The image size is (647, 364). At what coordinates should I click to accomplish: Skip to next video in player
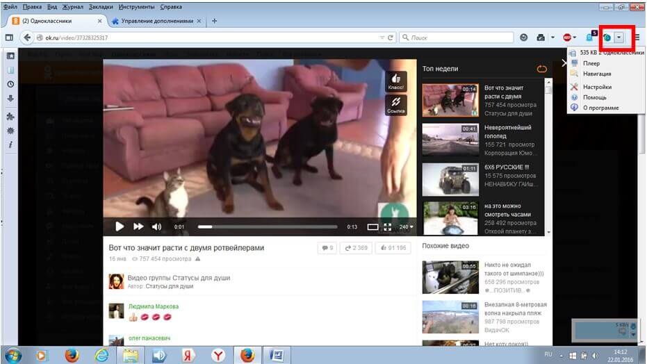pyautogui.click(x=138, y=226)
